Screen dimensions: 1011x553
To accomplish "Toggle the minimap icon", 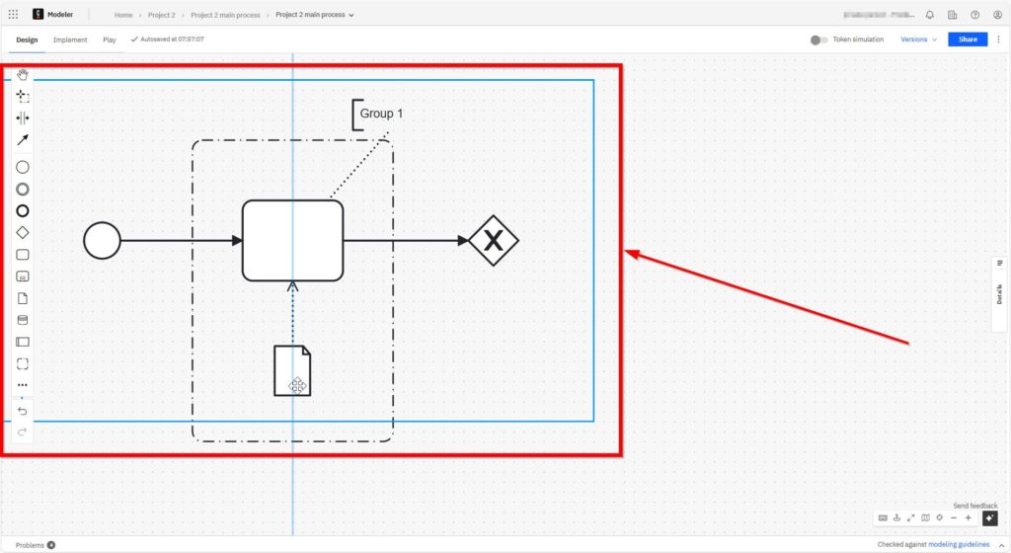I will 925,517.
